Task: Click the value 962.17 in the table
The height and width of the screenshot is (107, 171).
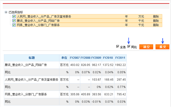Action: click(96, 65)
